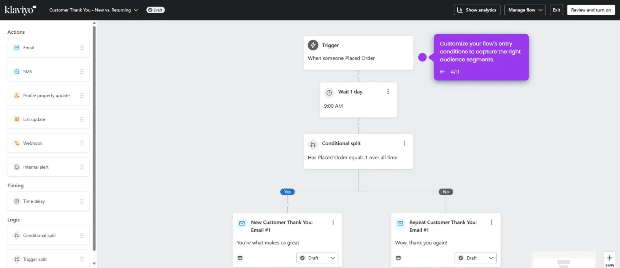Click the connector node below Trigger
Viewport: 620px width, 268px height.
pos(358,76)
